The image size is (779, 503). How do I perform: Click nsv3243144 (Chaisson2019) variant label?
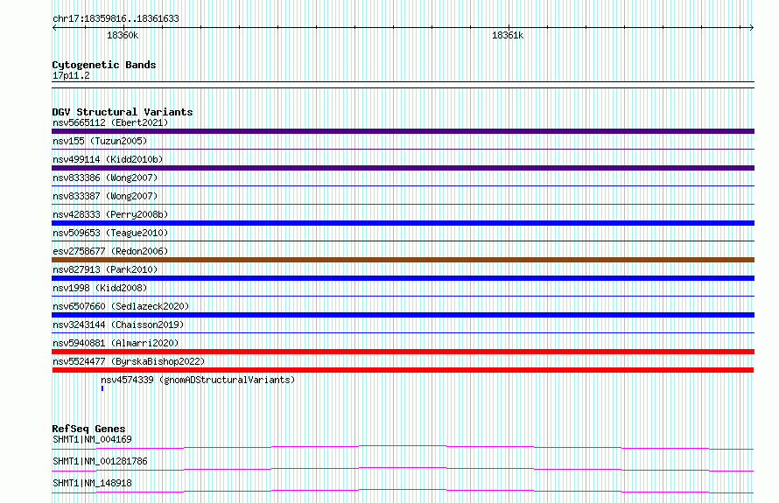pos(118,325)
